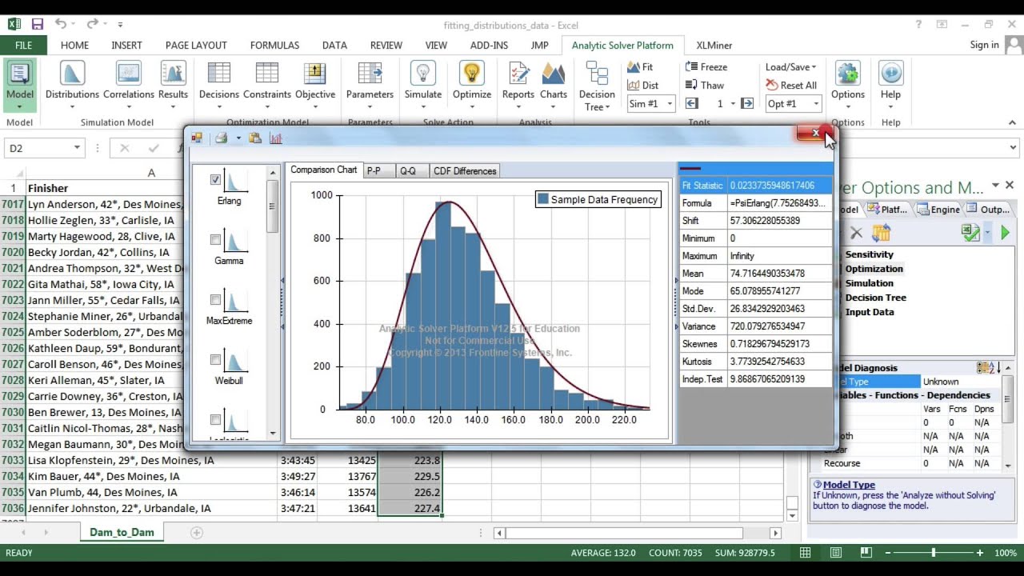The height and width of the screenshot is (576, 1024).
Task: Click the Freeze tool
Action: (x=706, y=67)
